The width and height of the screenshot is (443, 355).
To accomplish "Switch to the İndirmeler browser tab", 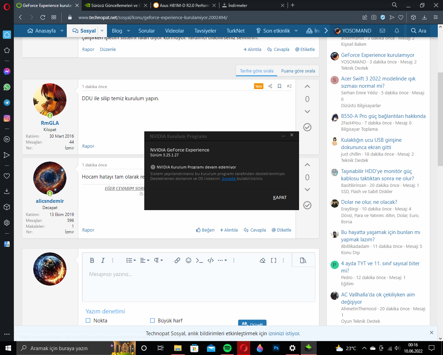I will click(254, 5).
